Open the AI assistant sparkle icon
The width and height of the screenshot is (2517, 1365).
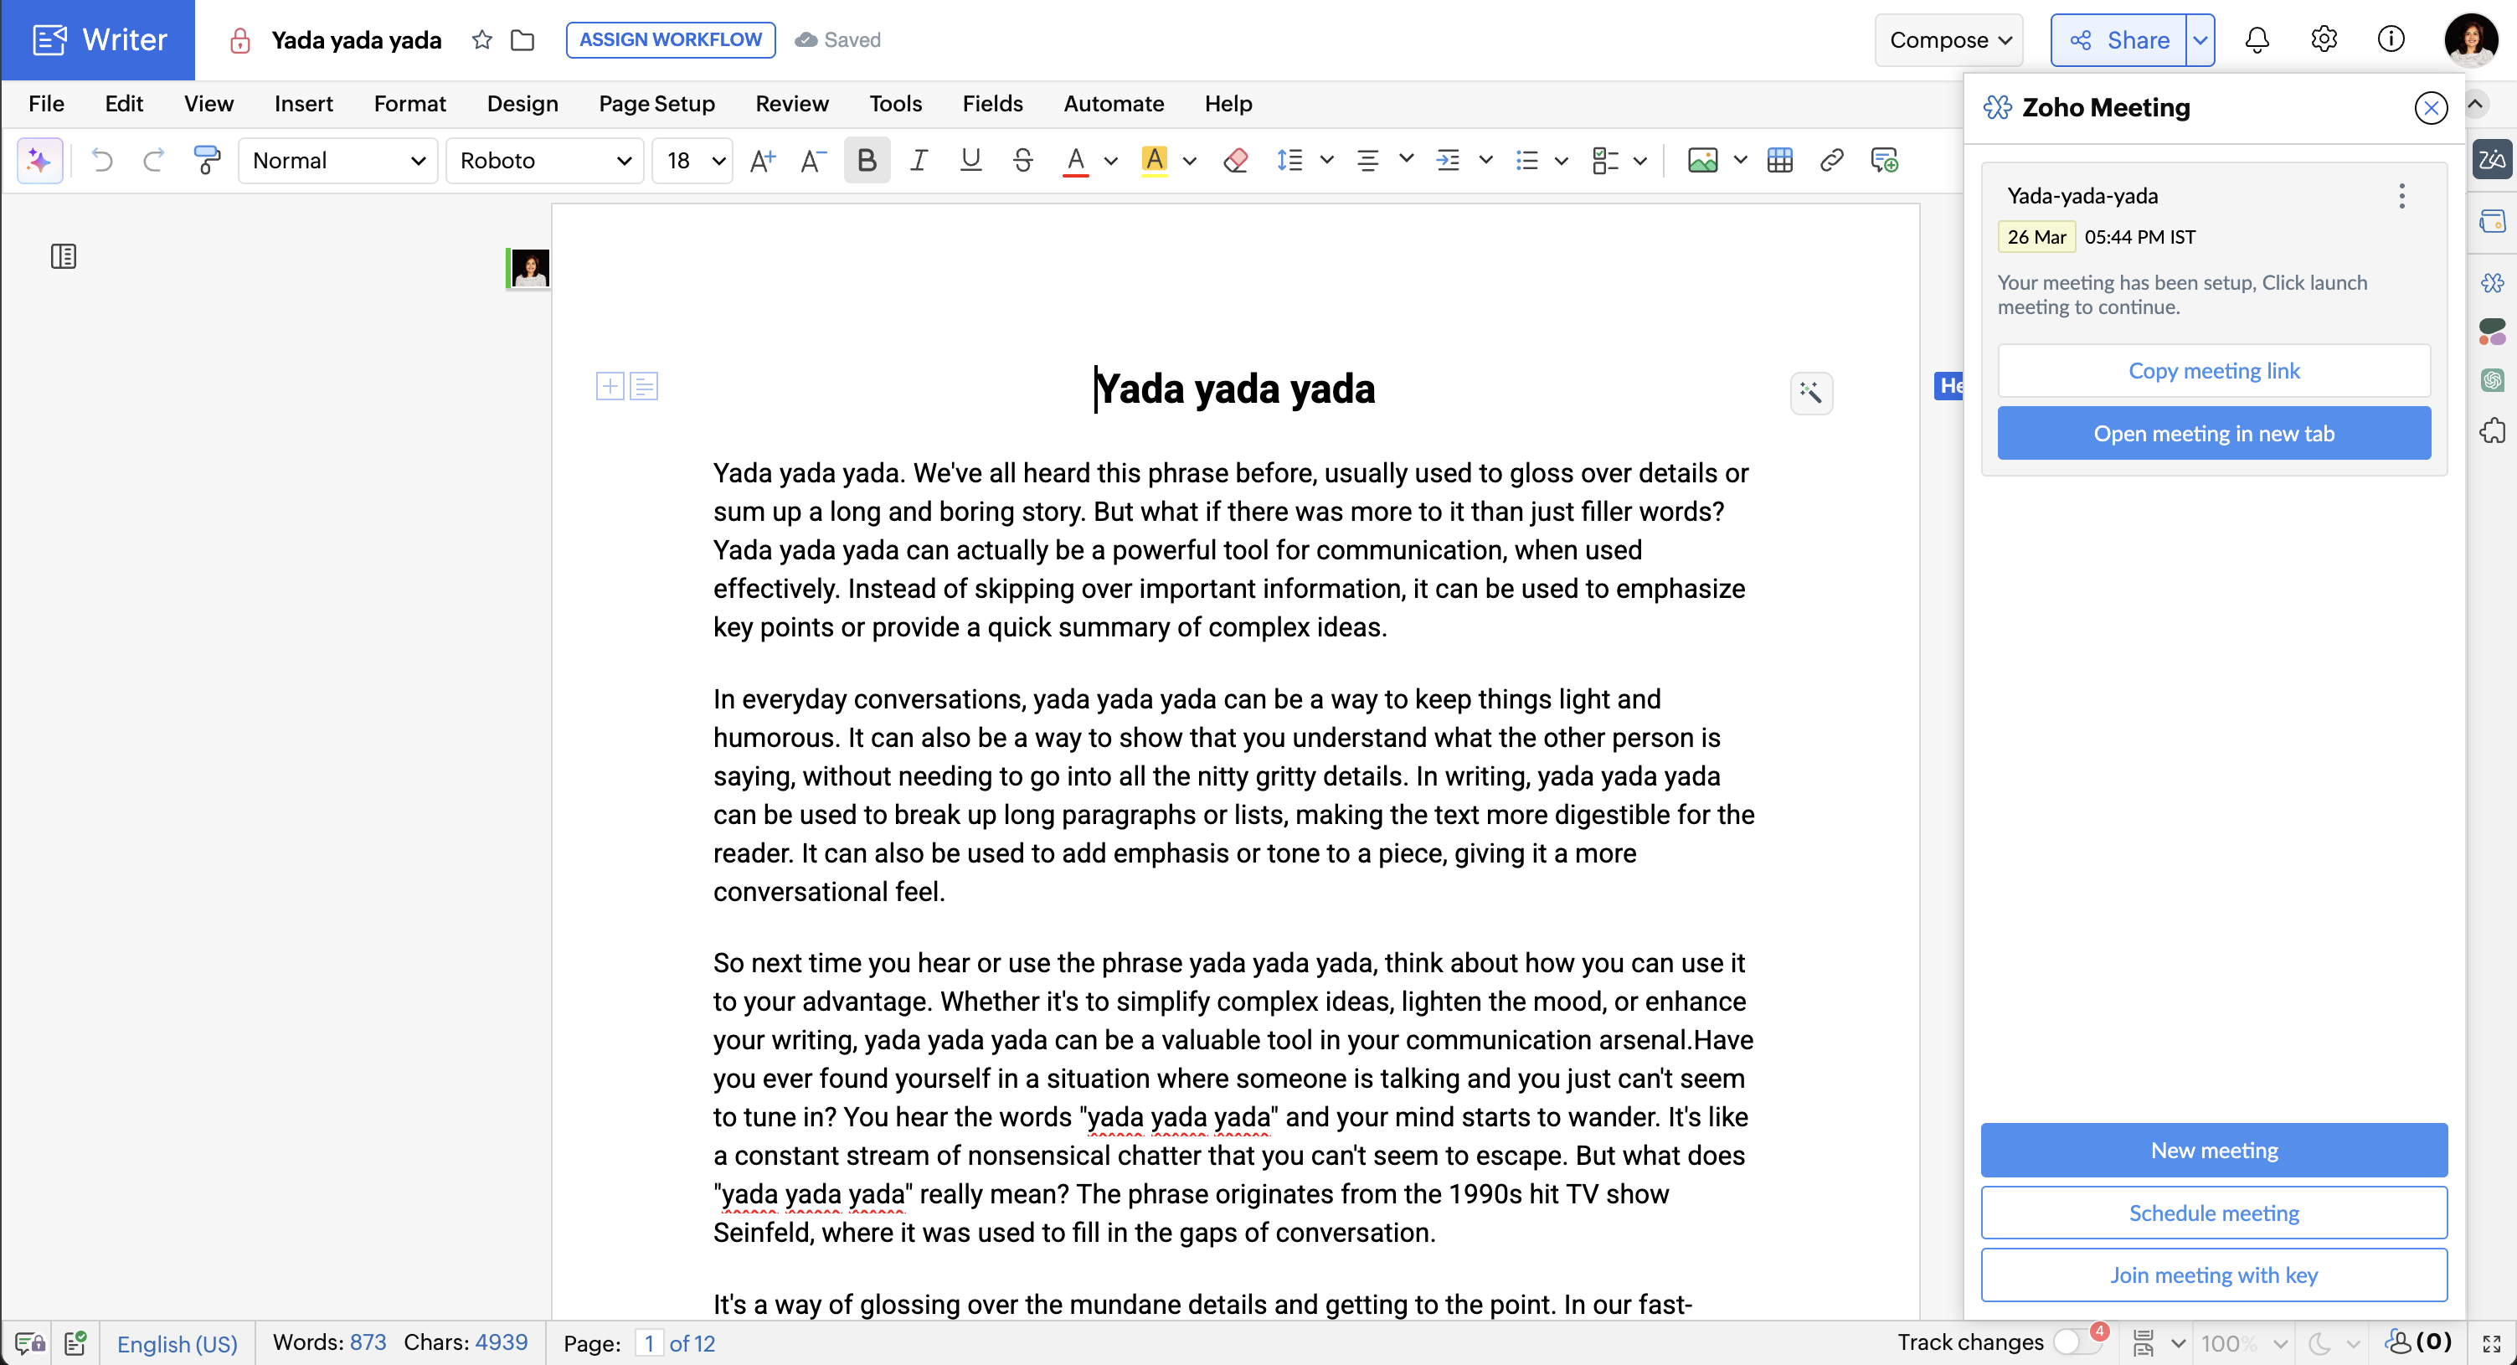[x=39, y=160]
